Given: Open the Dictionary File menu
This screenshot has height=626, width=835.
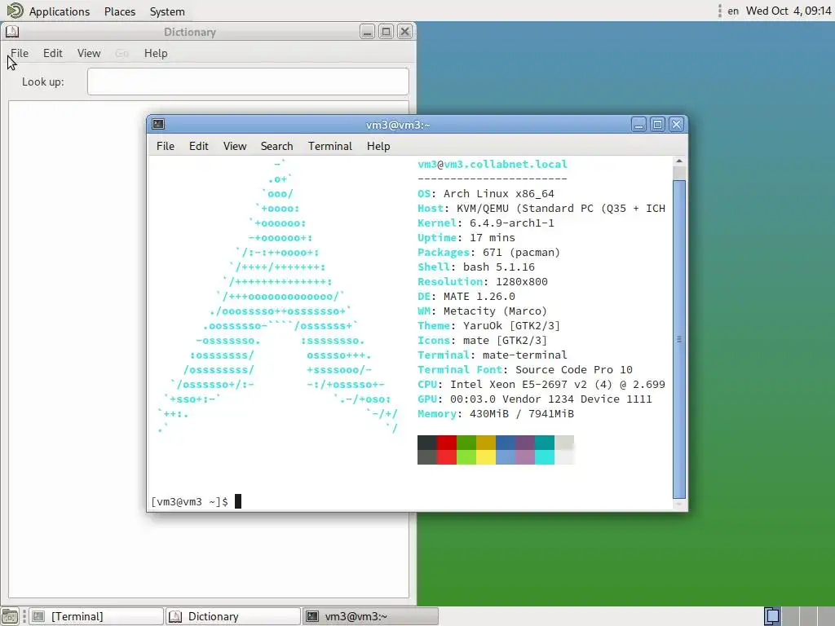Looking at the screenshot, I should (20, 53).
